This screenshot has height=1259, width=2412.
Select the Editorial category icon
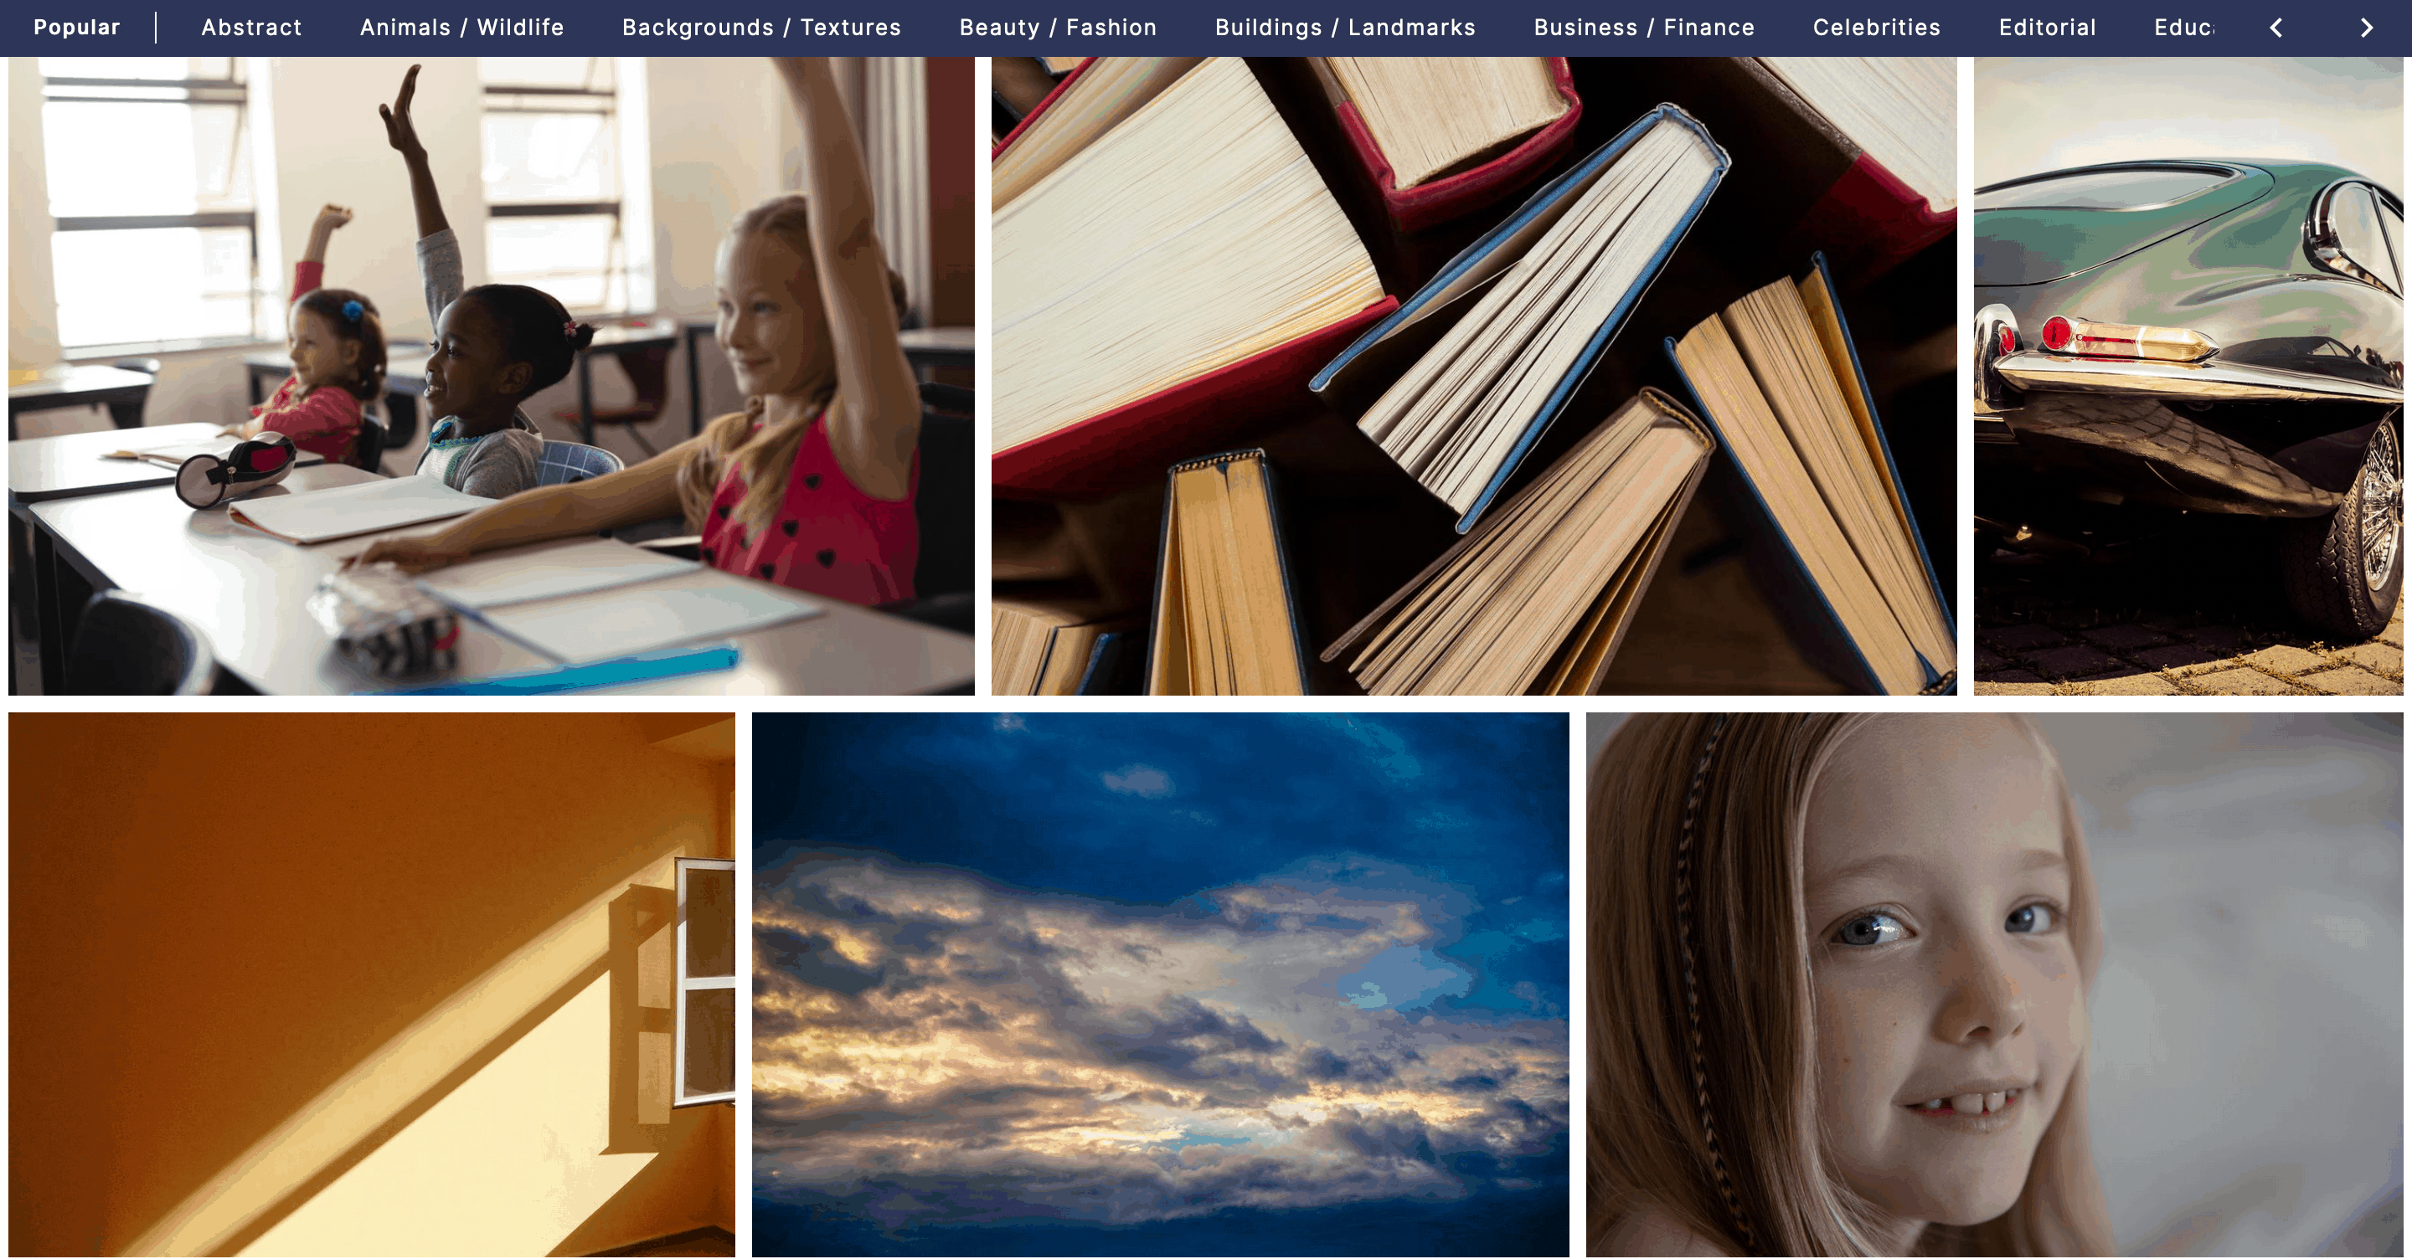point(2045,27)
